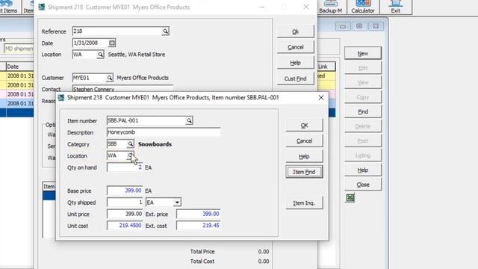This screenshot has width=478, height=269.
Task: Click the Calculator toolbar icon
Action: pyautogui.click(x=363, y=7)
